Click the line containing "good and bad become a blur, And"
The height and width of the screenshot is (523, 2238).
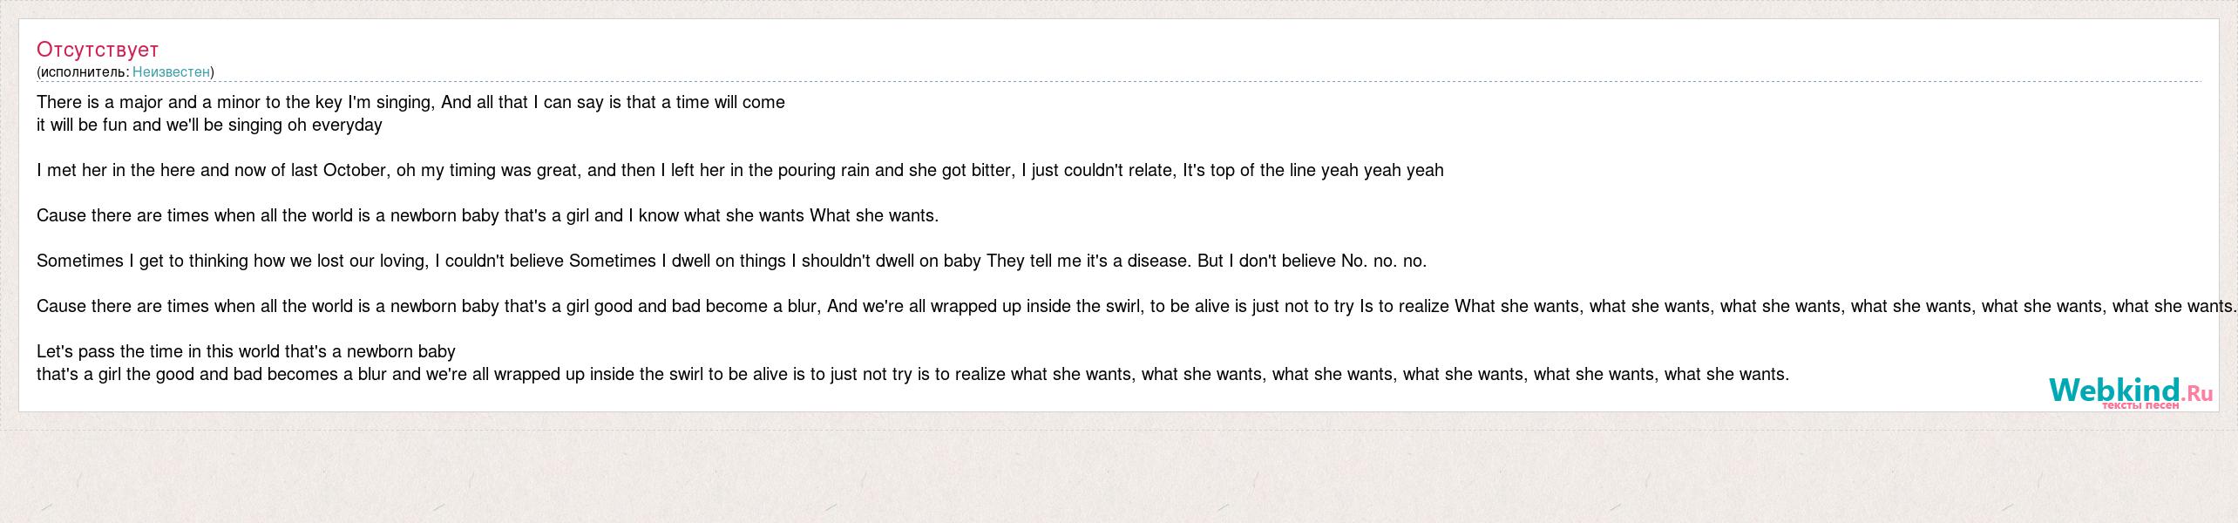click(1136, 306)
